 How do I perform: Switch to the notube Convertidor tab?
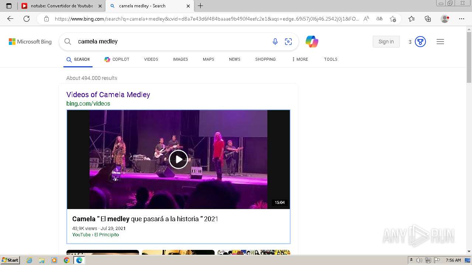pos(61,6)
